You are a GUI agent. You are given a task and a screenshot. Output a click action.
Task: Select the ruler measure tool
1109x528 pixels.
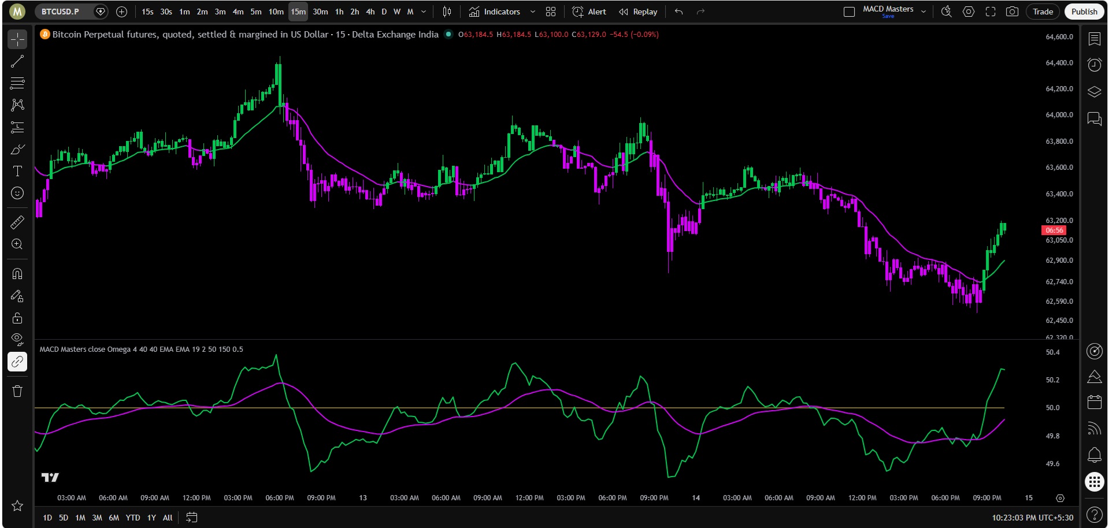click(17, 222)
